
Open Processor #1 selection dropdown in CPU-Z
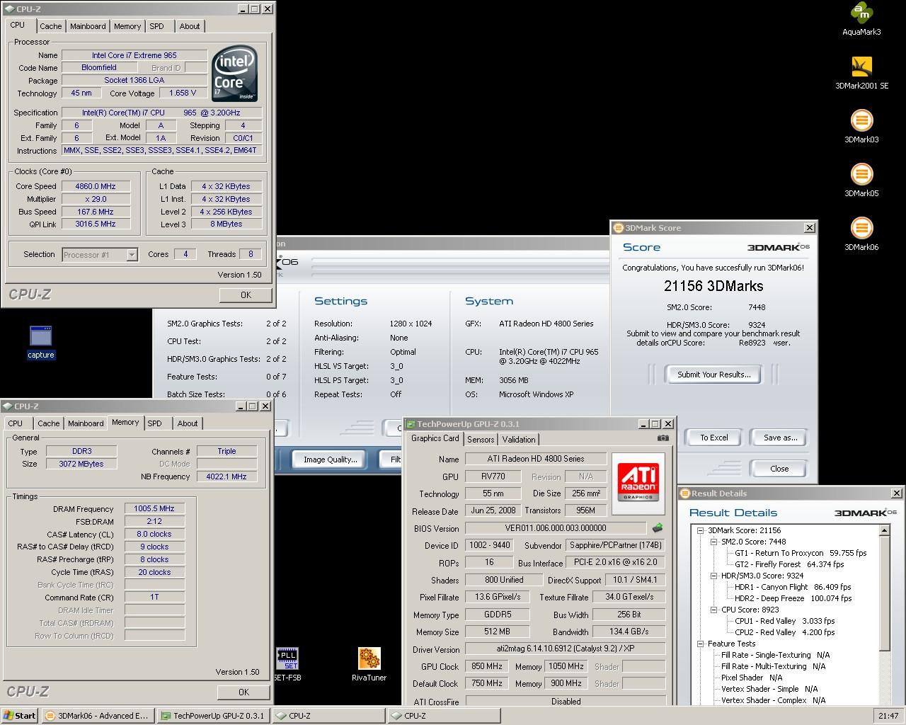point(132,255)
